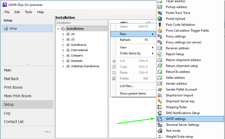
Task: Click the Portal Upload globe icon
Action: pos(160,19)
